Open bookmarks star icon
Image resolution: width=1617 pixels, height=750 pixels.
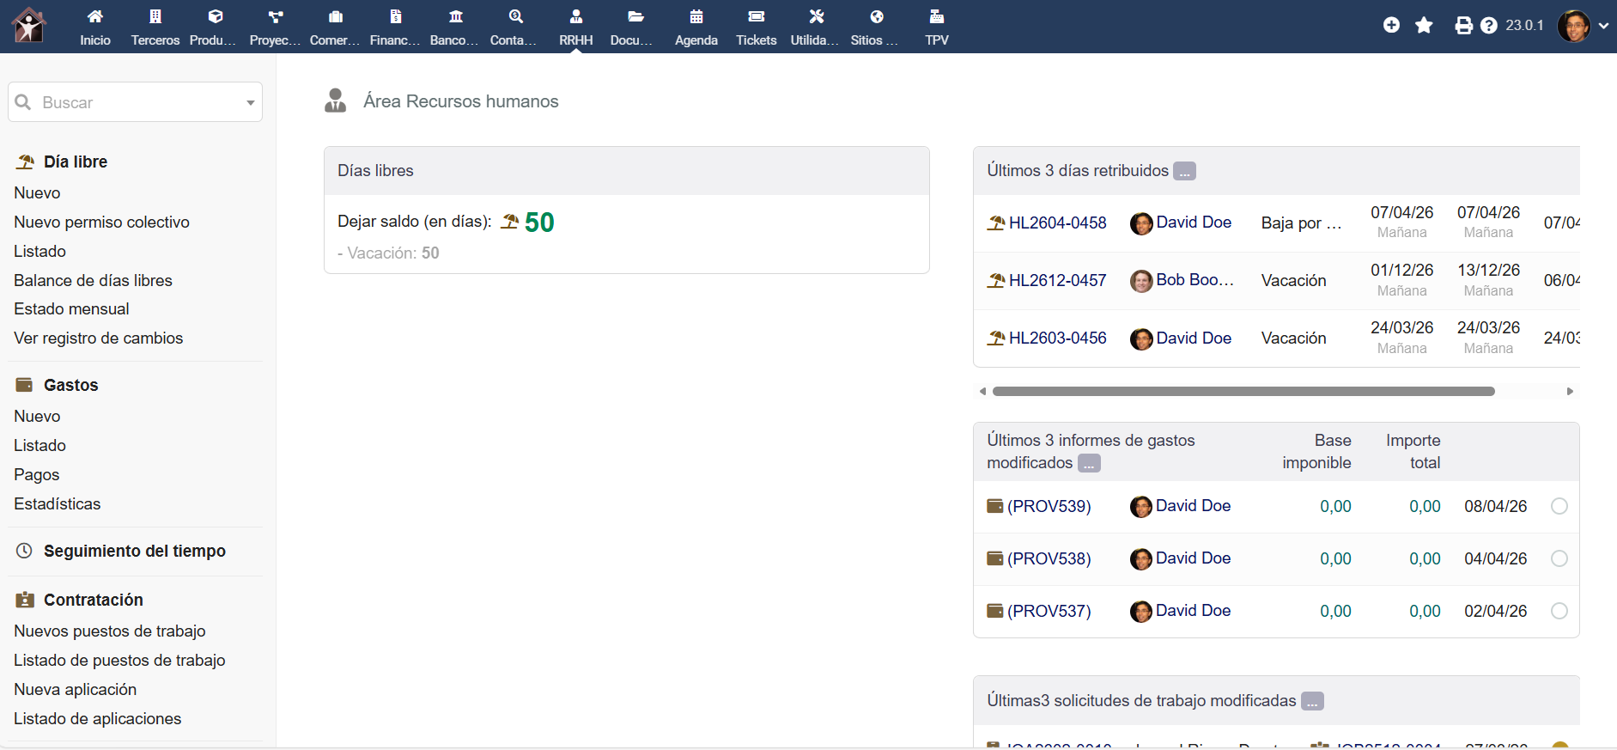(x=1424, y=26)
